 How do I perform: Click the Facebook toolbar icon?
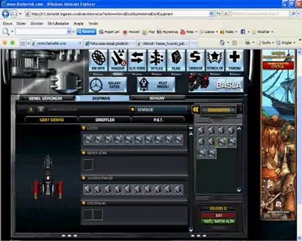pyautogui.click(x=243, y=32)
